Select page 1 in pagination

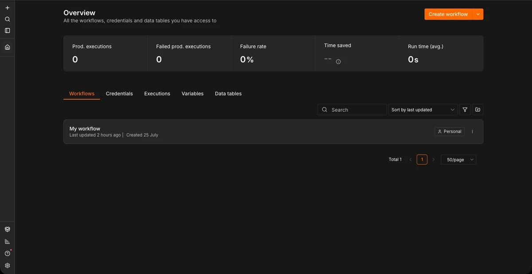422,160
